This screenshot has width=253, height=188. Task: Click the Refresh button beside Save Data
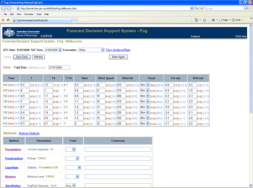38,57
